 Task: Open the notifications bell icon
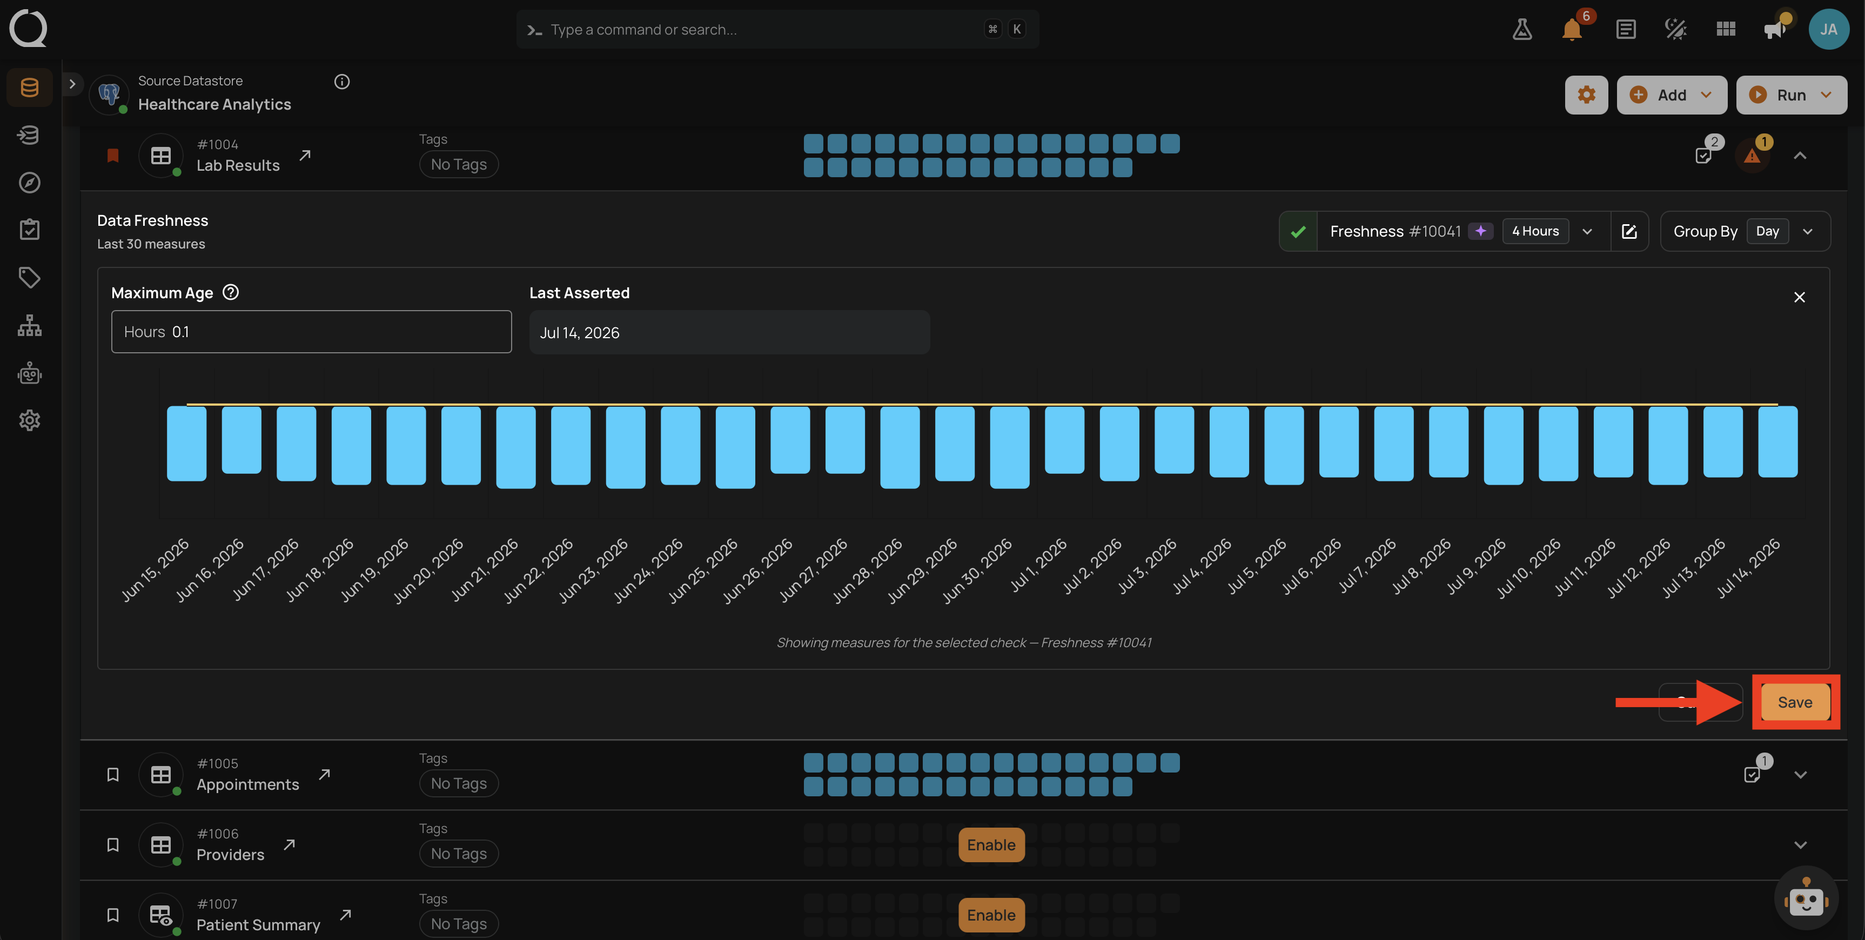tap(1572, 30)
